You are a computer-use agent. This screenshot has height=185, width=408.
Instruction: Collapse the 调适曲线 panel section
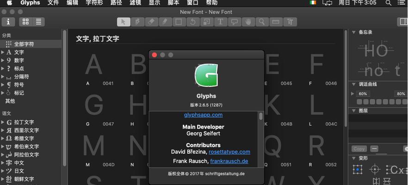[353, 84]
